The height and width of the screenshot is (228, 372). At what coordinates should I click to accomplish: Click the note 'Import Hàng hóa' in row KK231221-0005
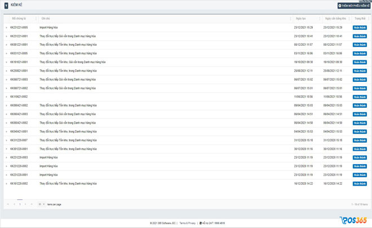click(48, 28)
